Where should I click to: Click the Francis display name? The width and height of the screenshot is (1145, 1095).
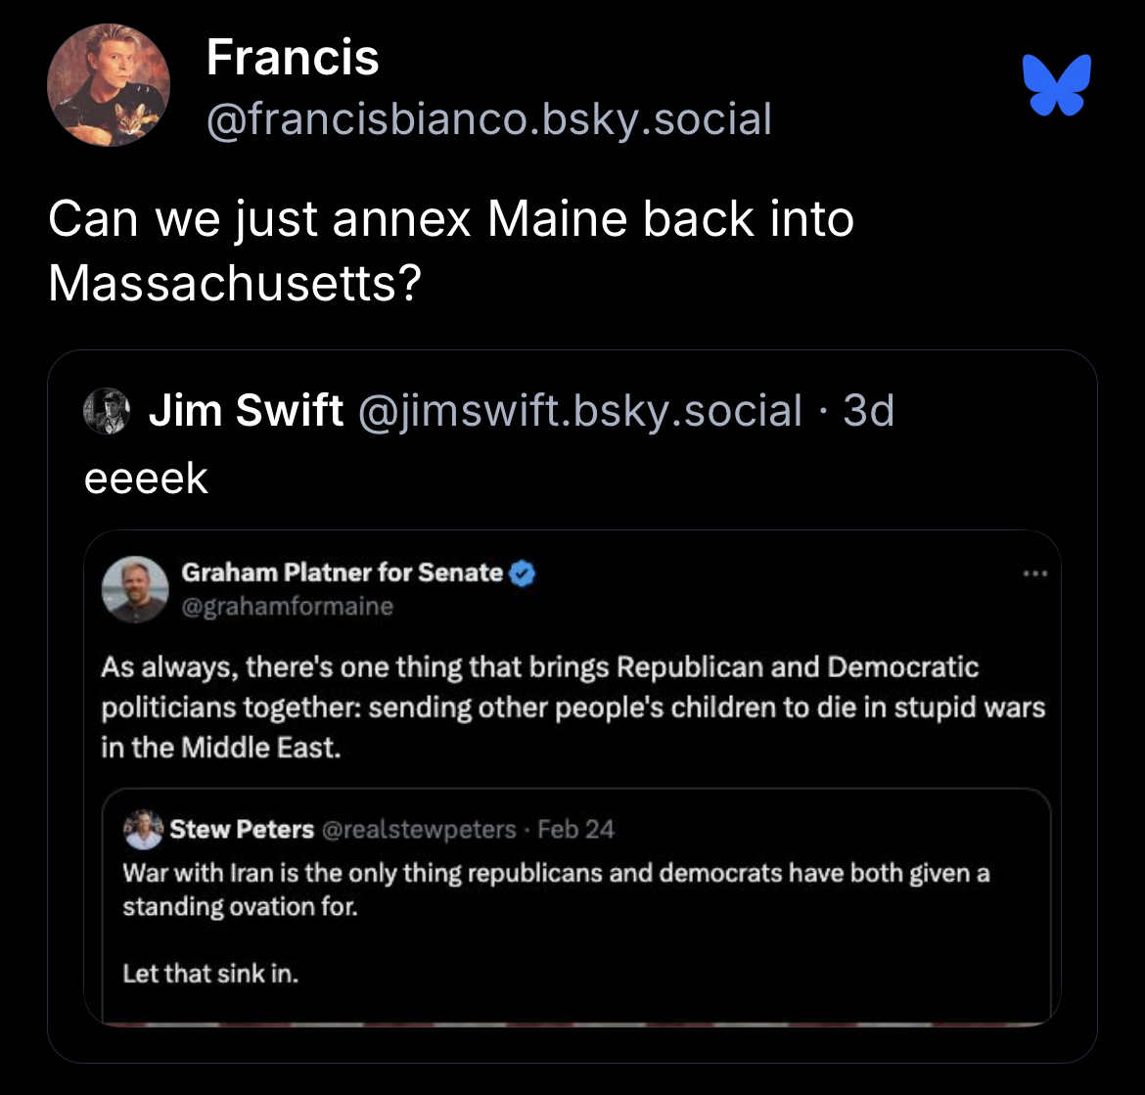point(293,58)
